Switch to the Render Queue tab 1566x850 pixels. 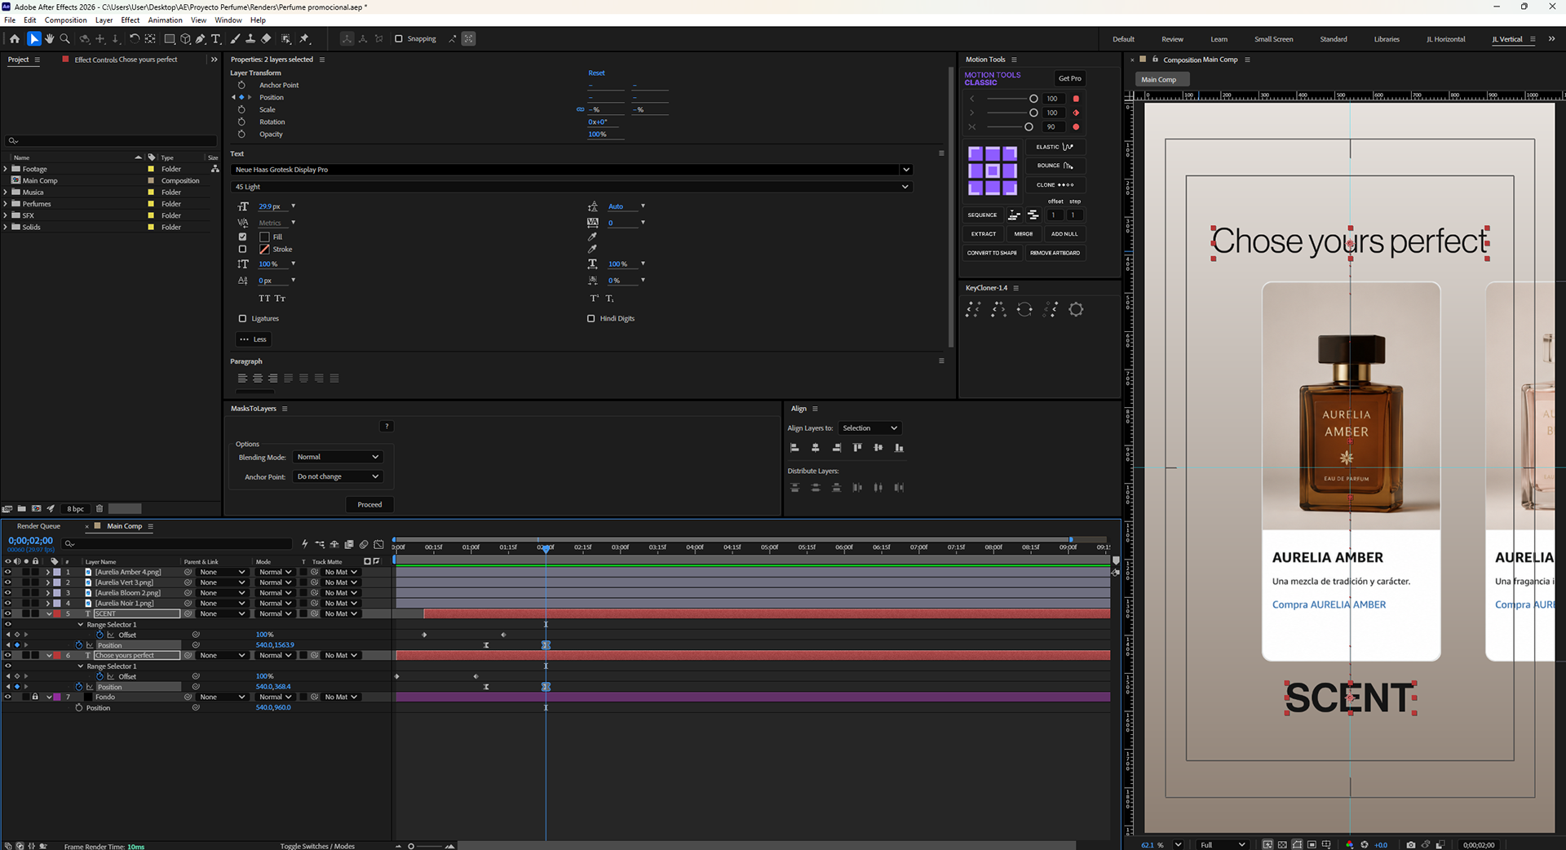tap(38, 527)
